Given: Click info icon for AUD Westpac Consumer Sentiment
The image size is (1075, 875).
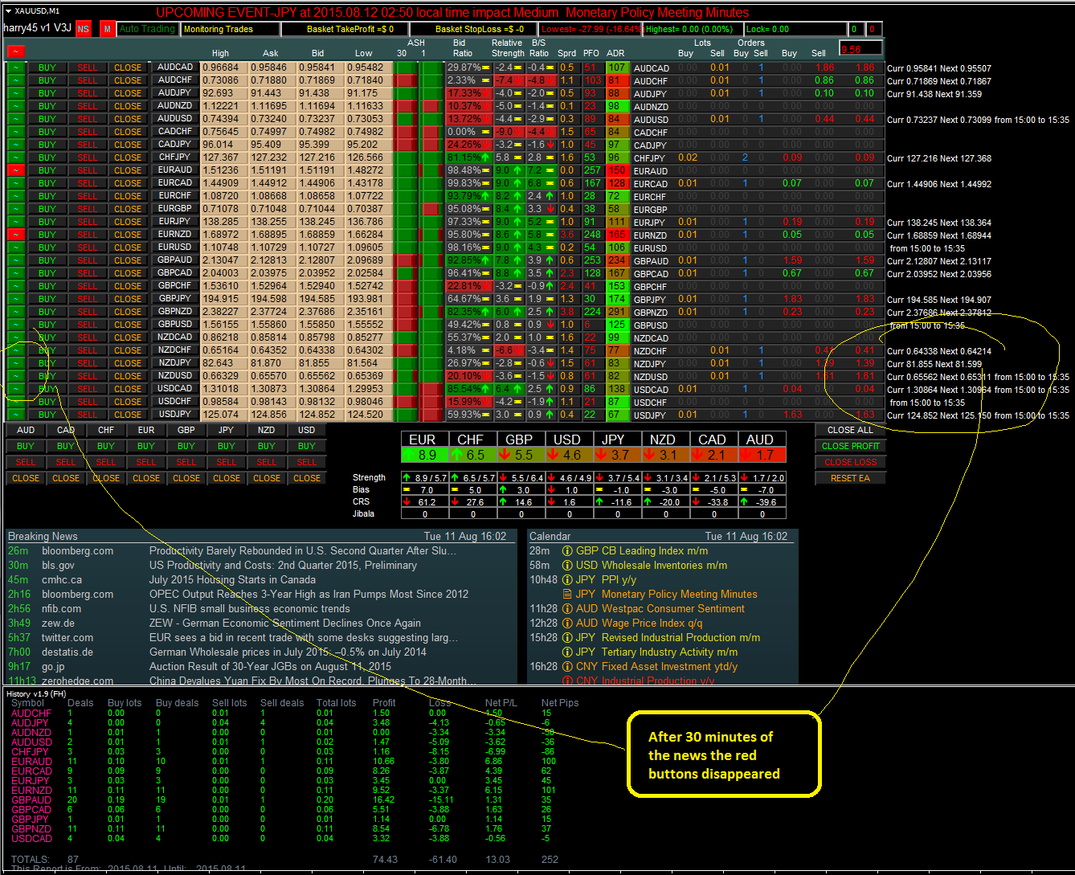Looking at the screenshot, I should pyautogui.click(x=567, y=609).
